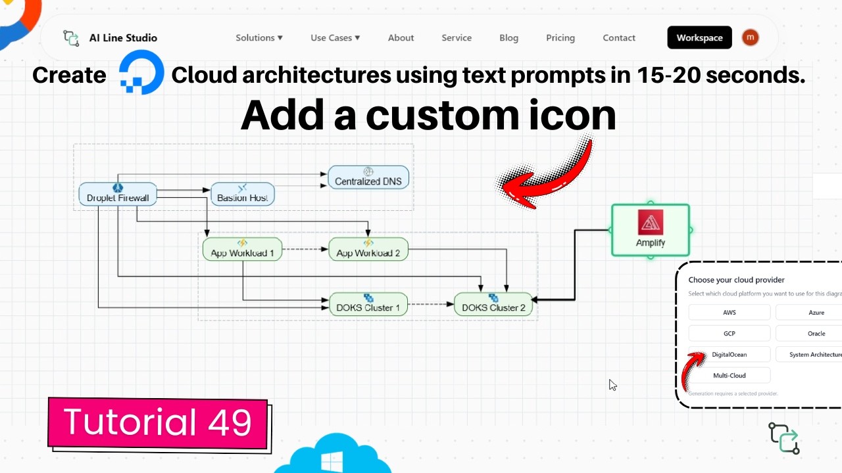Open the Contact page
This screenshot has height=473, width=842.
[619, 37]
